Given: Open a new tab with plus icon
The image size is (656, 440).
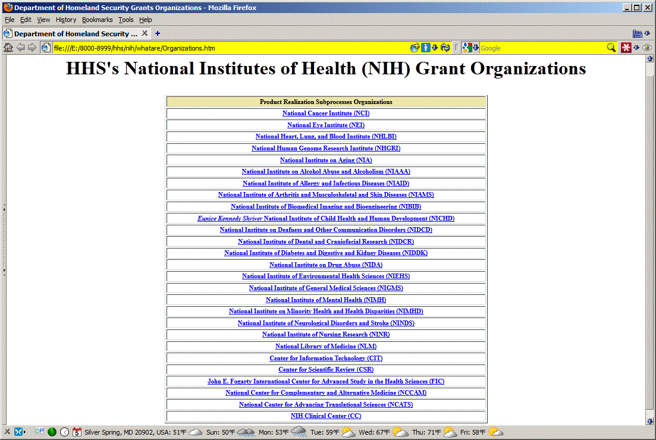Looking at the screenshot, I should tap(157, 33).
